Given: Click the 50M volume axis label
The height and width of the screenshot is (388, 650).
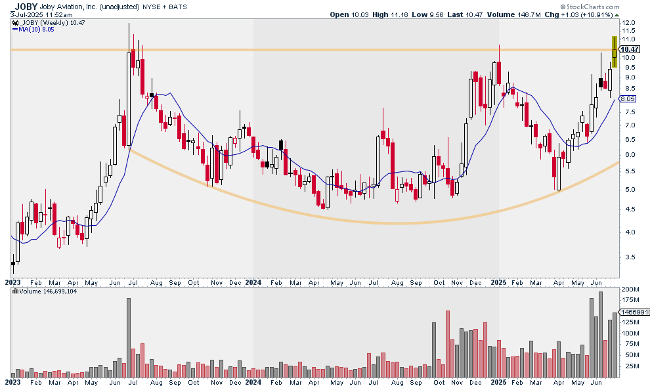Looking at the screenshot, I should coord(632,355).
